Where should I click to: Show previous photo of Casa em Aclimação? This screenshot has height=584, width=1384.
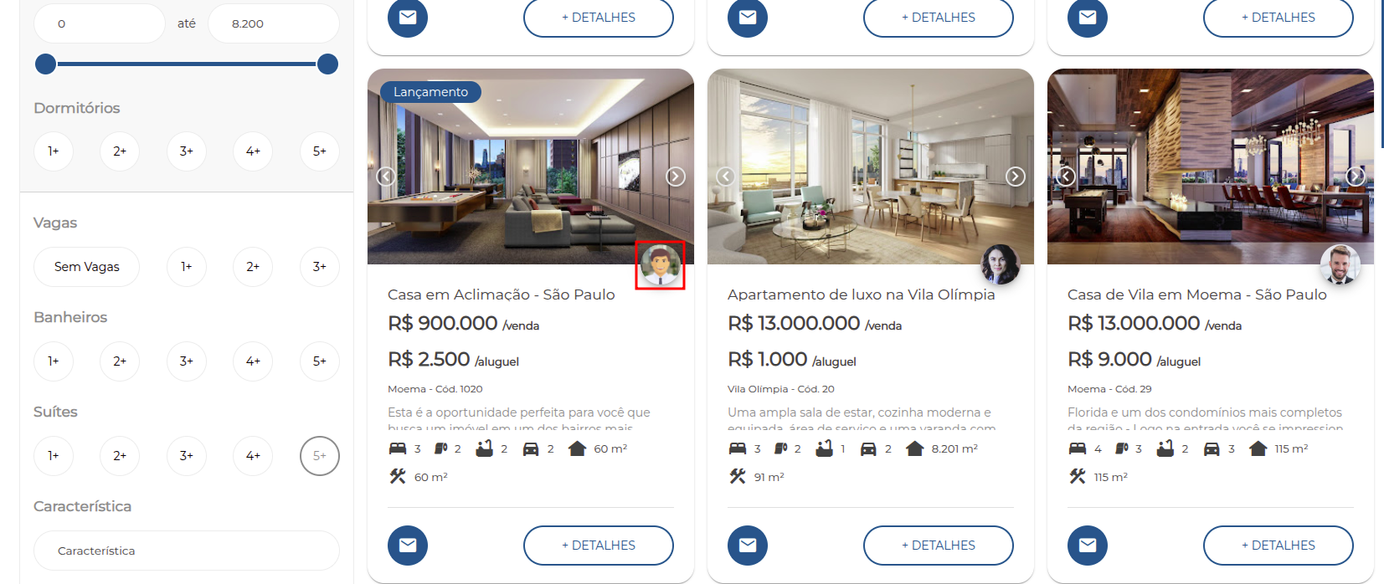click(x=386, y=177)
